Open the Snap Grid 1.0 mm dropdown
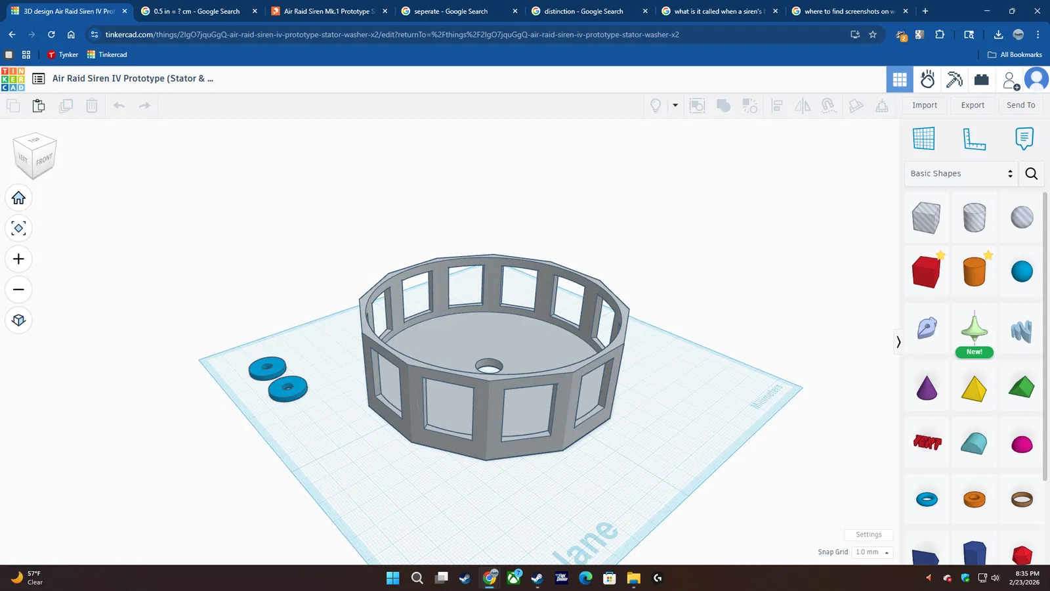The image size is (1050, 591). click(x=873, y=552)
